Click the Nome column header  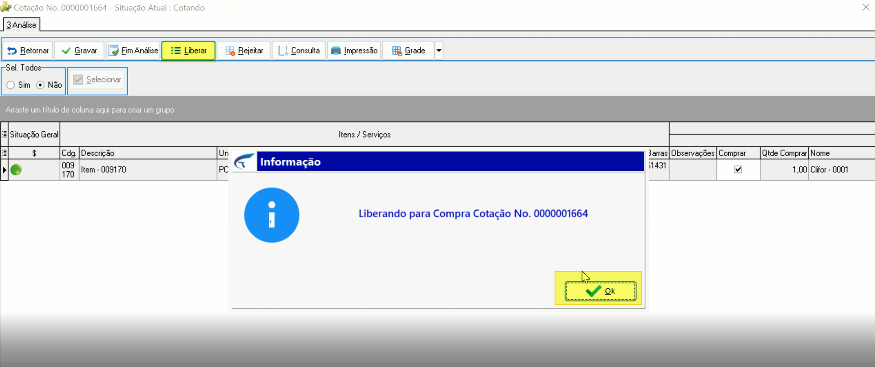click(842, 153)
